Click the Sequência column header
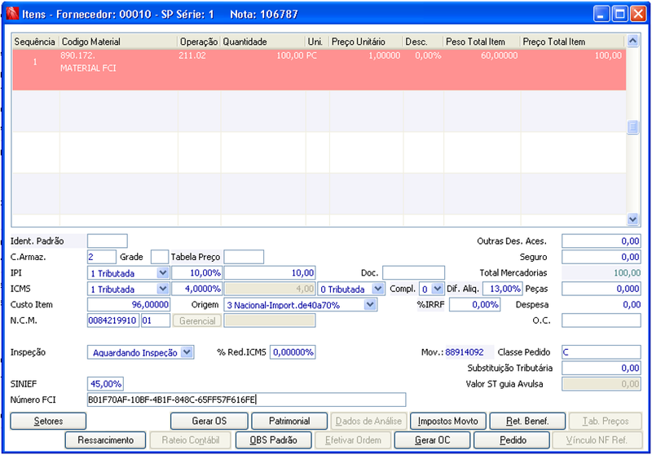The width and height of the screenshot is (652, 455). pyautogui.click(x=35, y=42)
